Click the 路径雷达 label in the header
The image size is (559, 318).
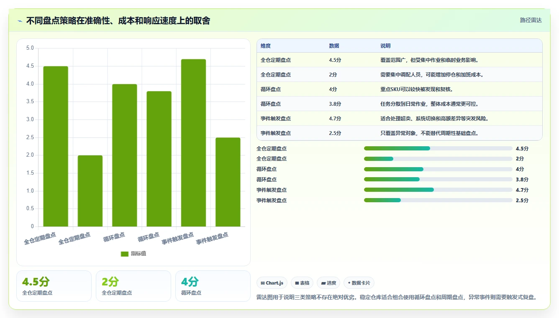531,20
